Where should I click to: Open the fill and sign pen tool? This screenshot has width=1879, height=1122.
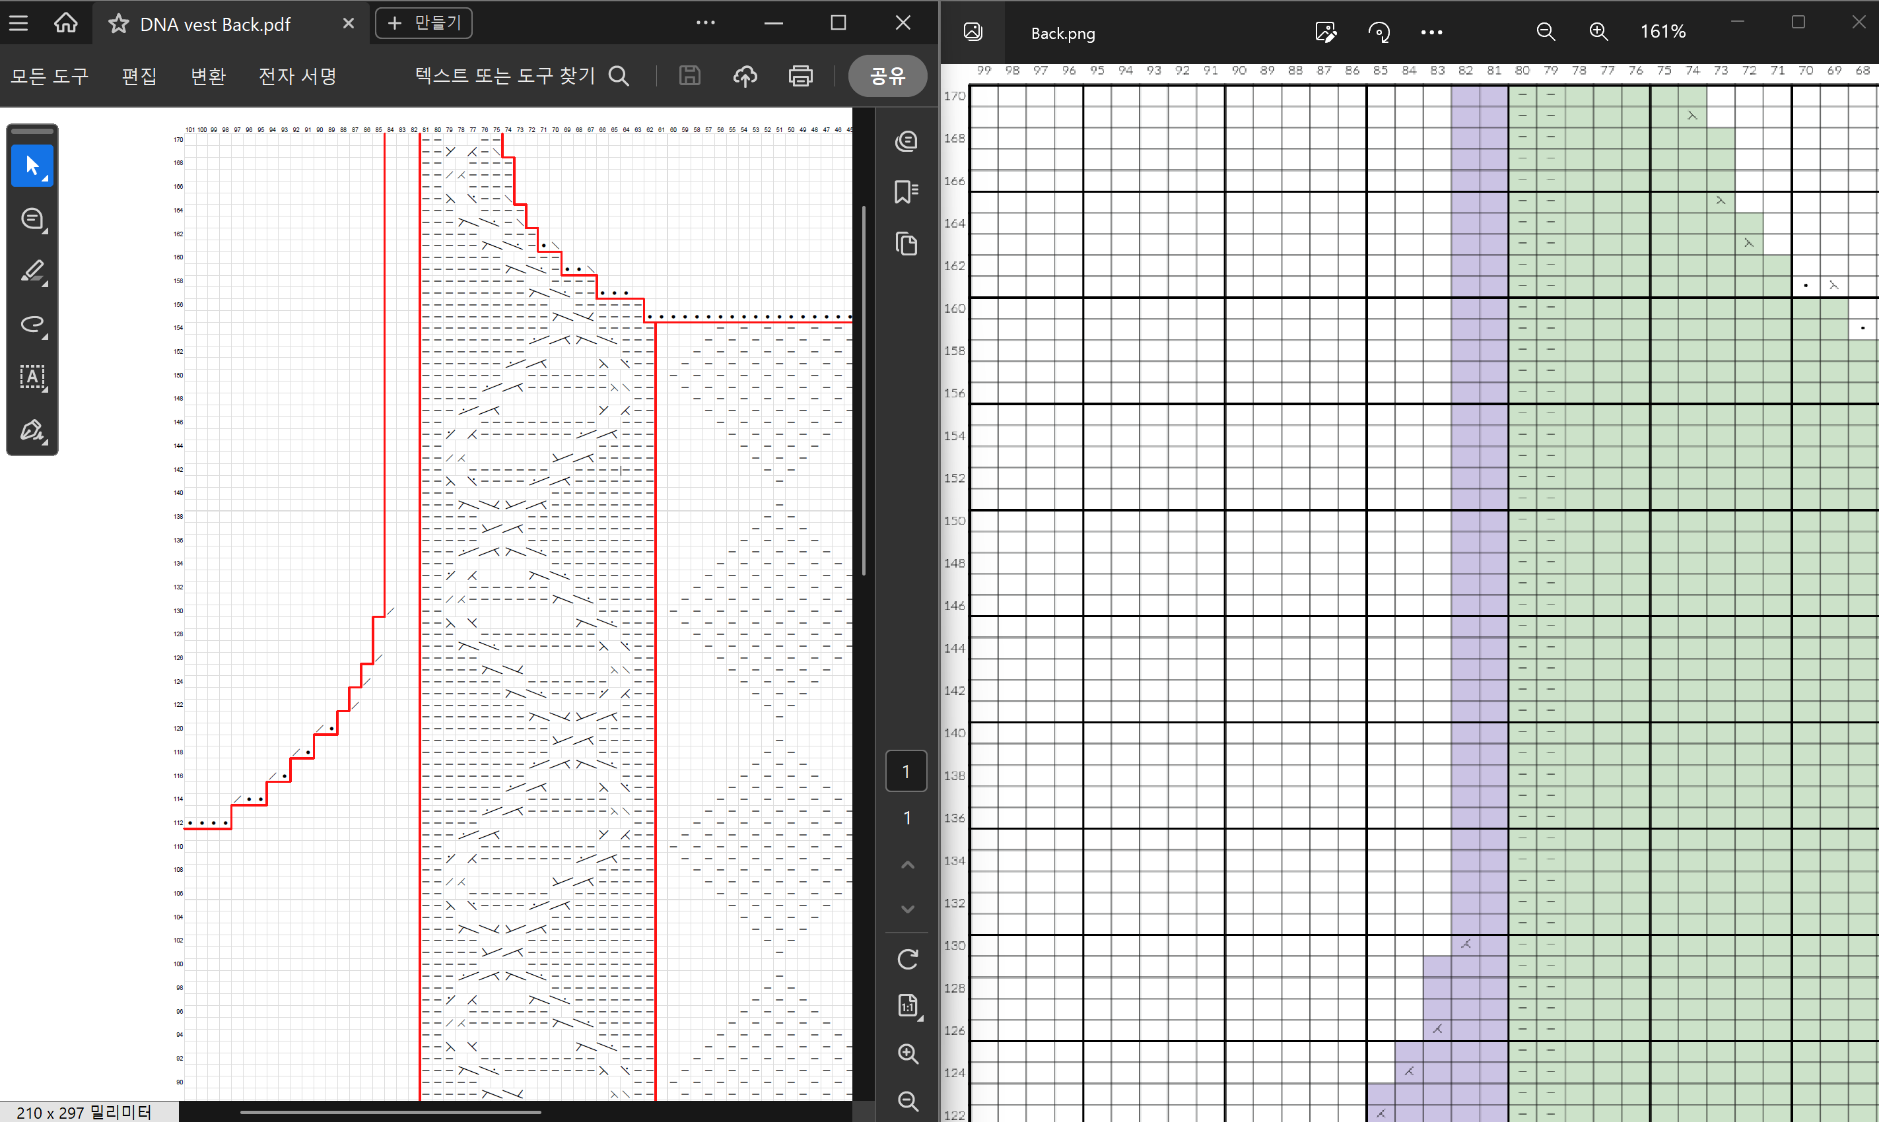(x=32, y=430)
